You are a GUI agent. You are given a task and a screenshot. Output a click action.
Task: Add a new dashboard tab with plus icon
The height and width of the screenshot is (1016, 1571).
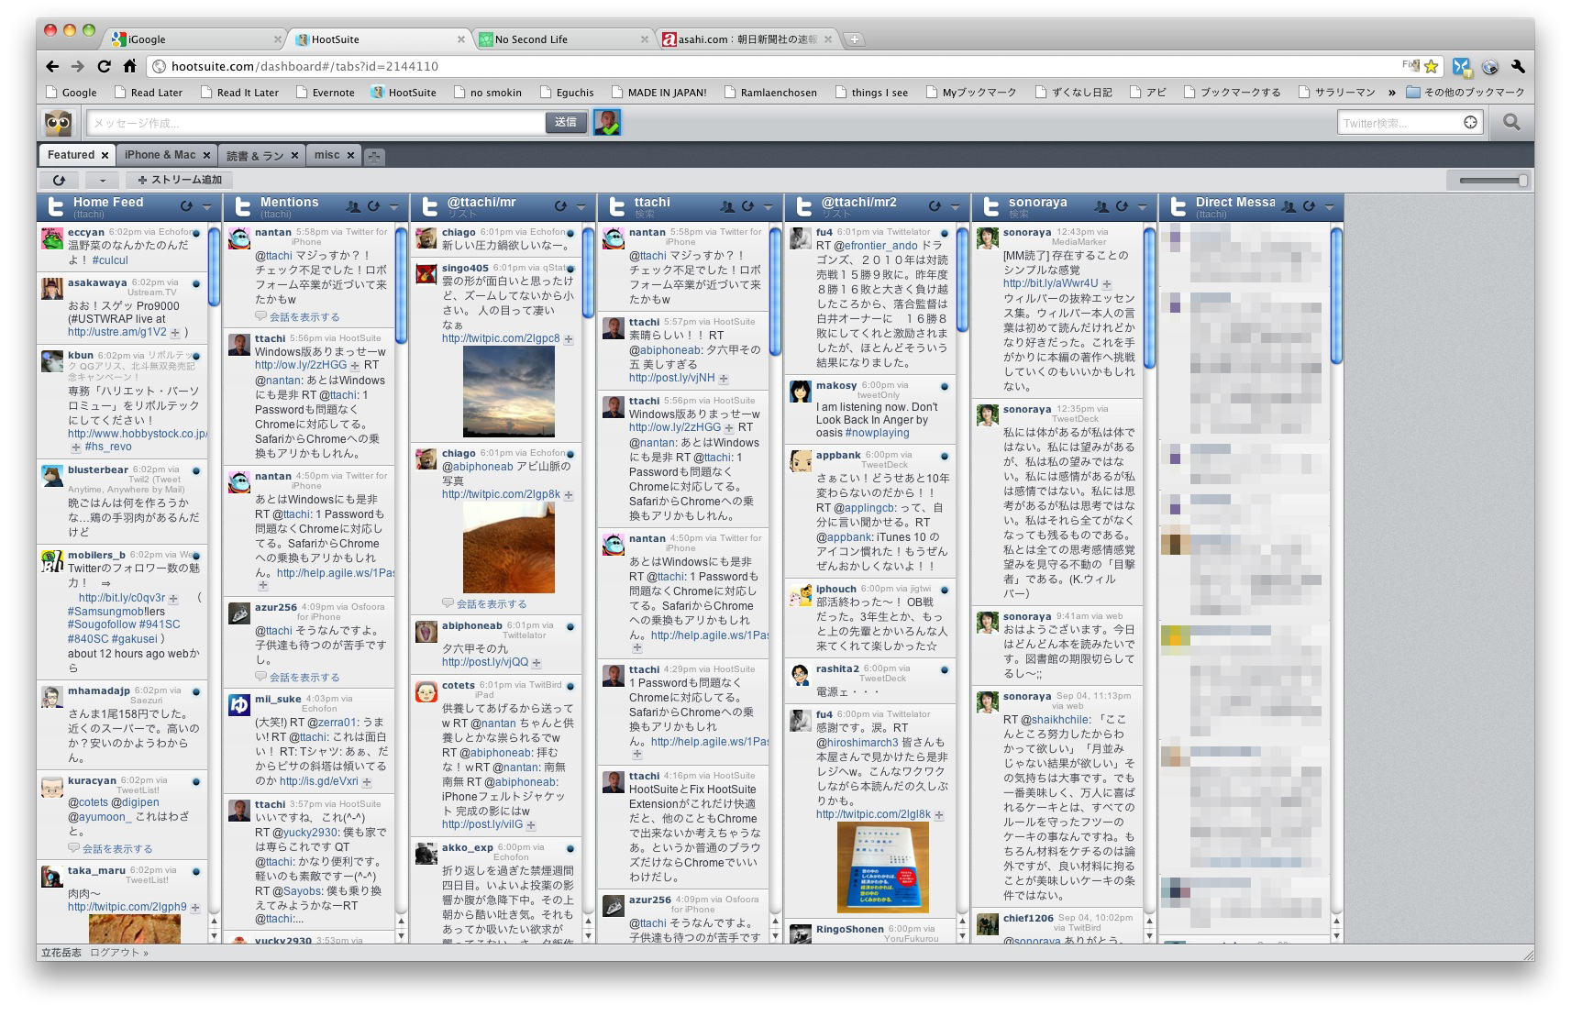tap(374, 156)
